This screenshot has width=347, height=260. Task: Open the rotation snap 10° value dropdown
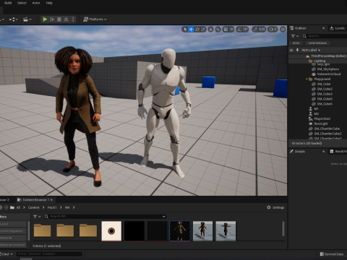[245, 30]
